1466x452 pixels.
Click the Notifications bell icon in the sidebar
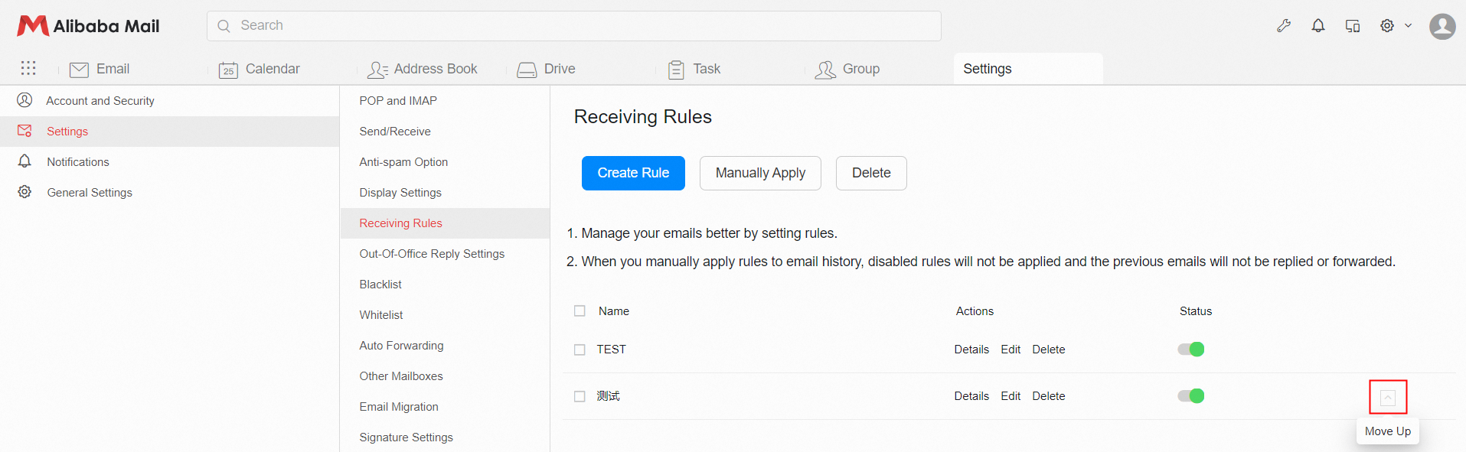(x=24, y=161)
